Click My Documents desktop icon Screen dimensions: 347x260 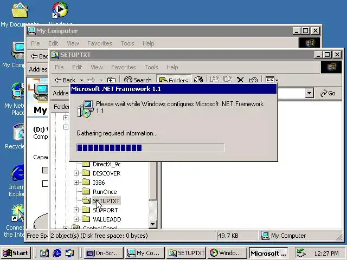[20, 10]
